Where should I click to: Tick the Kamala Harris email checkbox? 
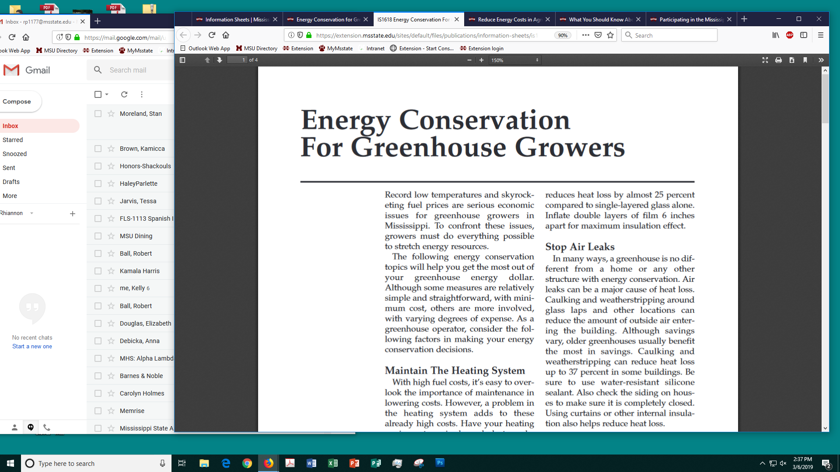point(98,271)
